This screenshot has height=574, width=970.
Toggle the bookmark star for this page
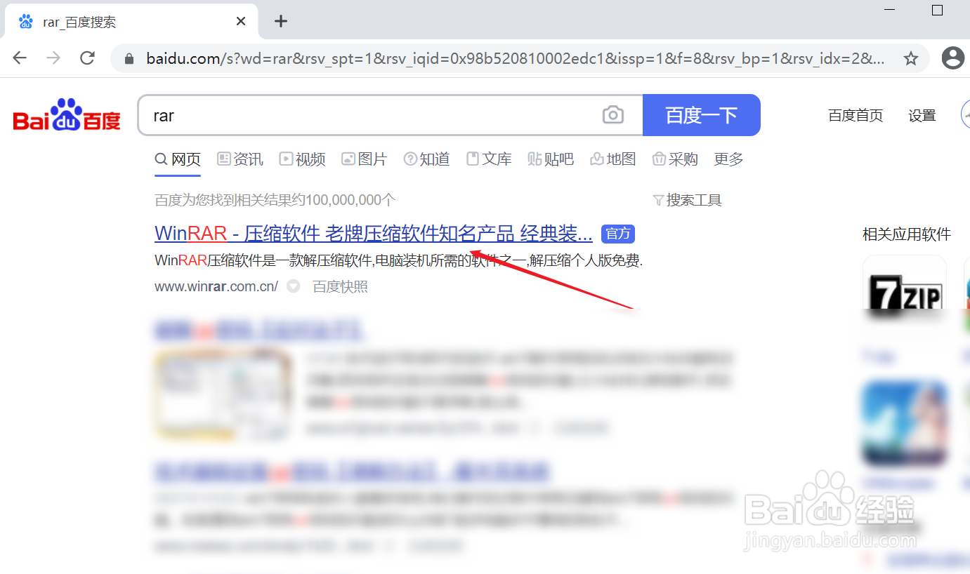910,59
